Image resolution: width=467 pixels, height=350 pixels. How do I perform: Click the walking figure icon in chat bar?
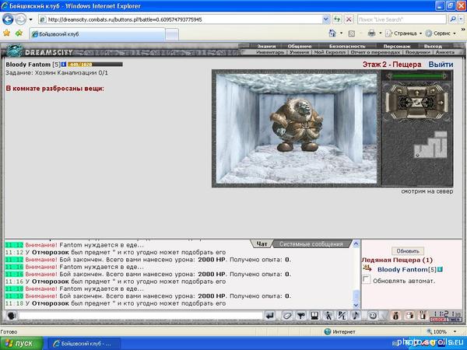[x=328, y=316]
